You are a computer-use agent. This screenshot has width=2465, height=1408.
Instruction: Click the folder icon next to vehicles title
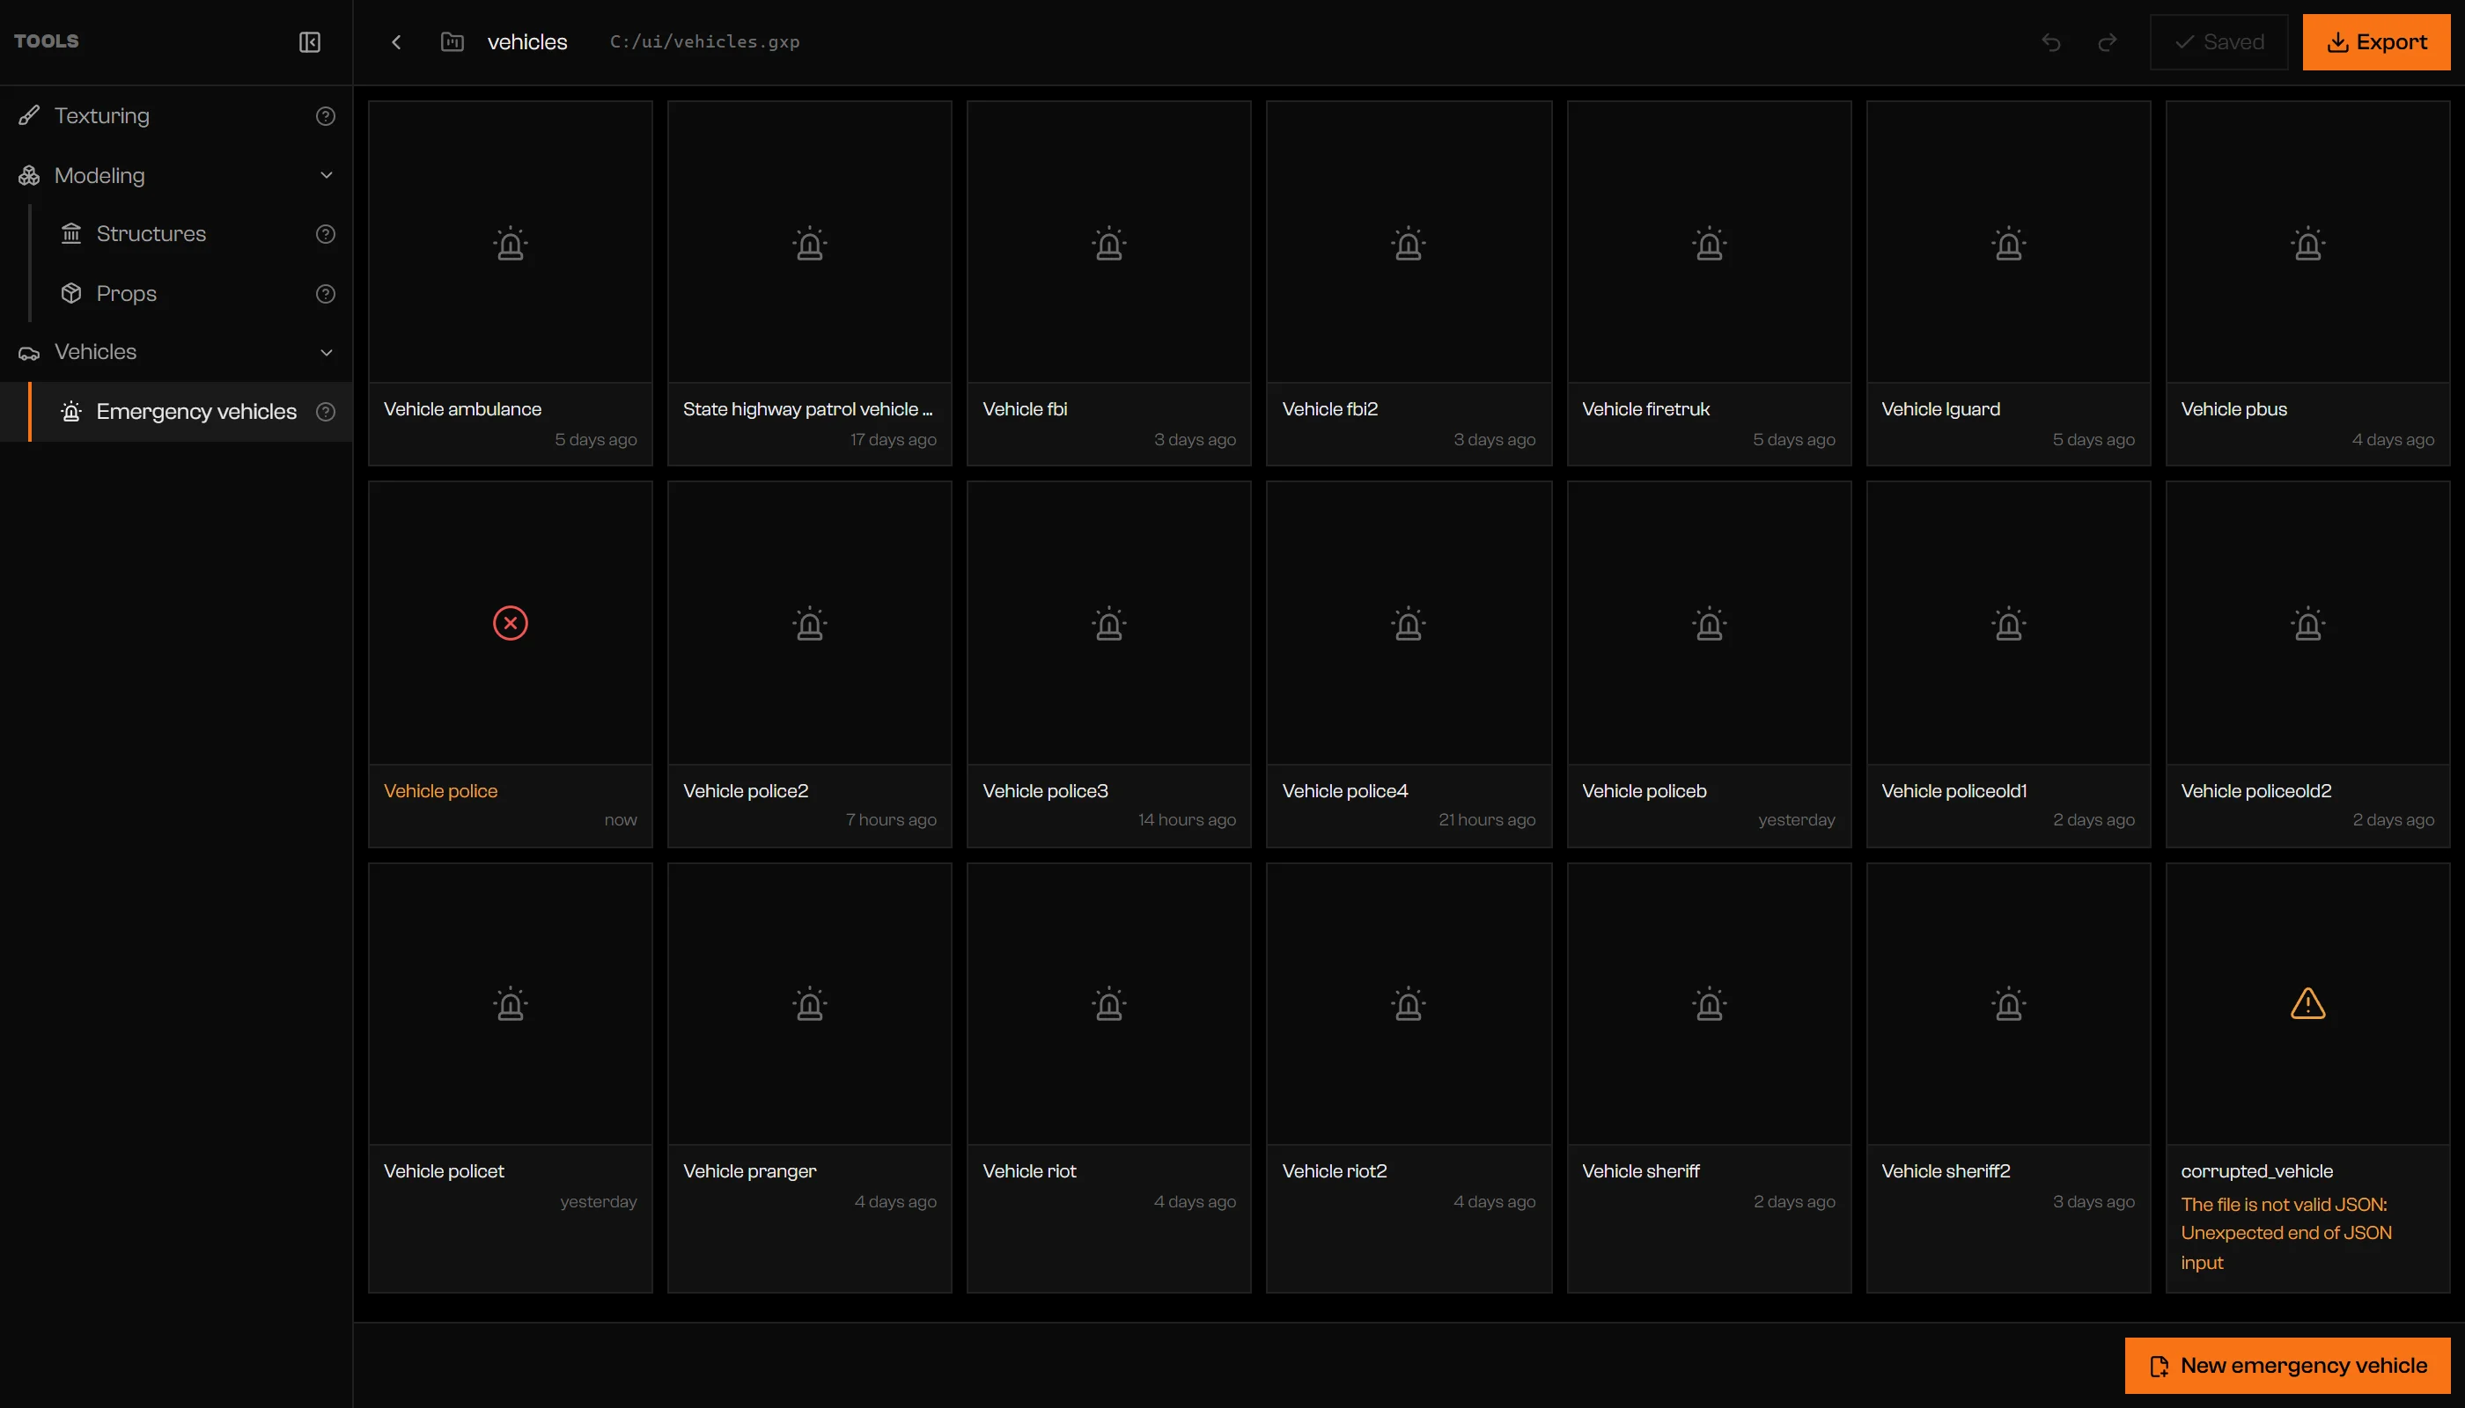click(453, 41)
